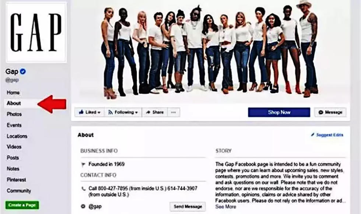Open the Message button on cover
The width and height of the screenshot is (361, 214).
330,112
